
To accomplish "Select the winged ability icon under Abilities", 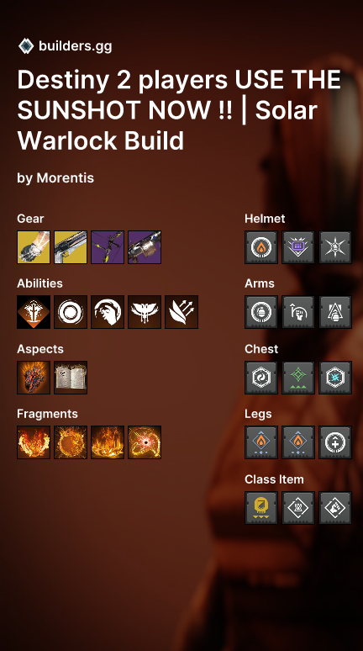I will tap(145, 312).
